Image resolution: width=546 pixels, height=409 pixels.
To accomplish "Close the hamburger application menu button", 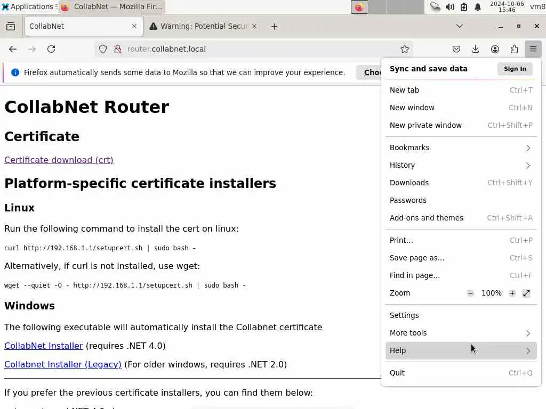I will pyautogui.click(x=533, y=49).
